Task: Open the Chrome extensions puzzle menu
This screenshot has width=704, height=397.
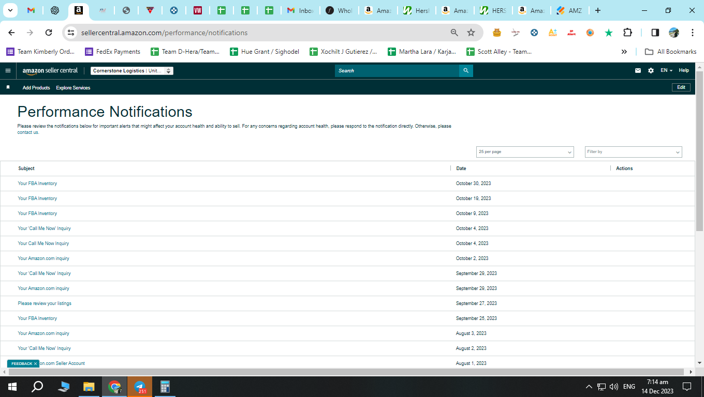Action: click(x=627, y=33)
